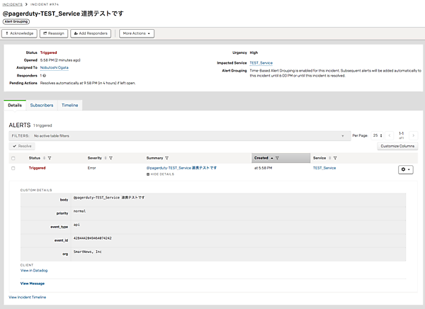Go to the next alerts page arrow
The width and height of the screenshot is (425, 309).
point(414,135)
